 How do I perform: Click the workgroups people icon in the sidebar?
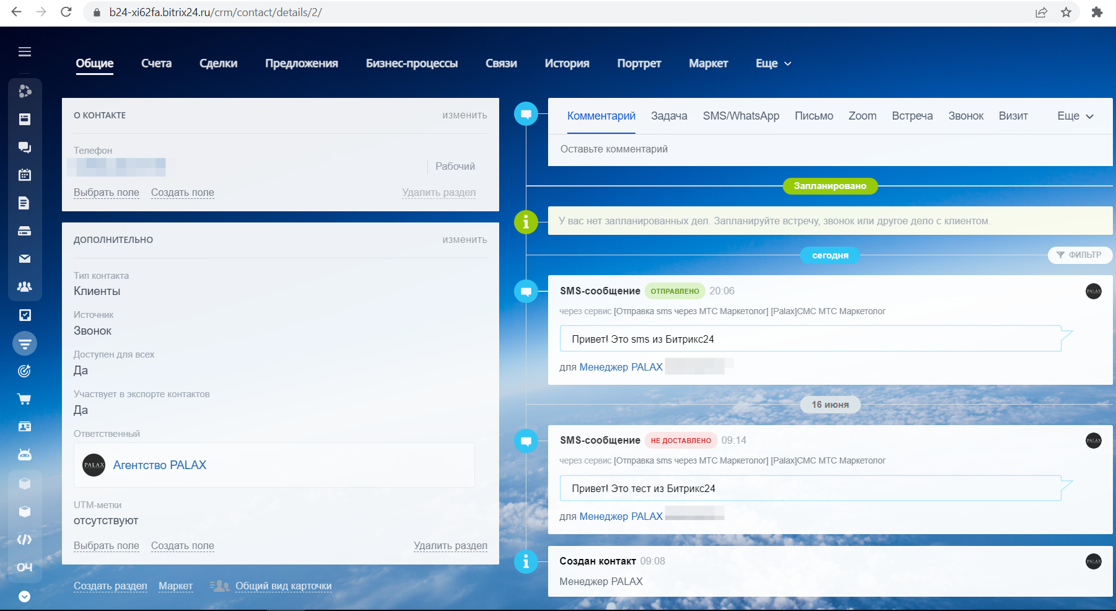pyautogui.click(x=25, y=286)
